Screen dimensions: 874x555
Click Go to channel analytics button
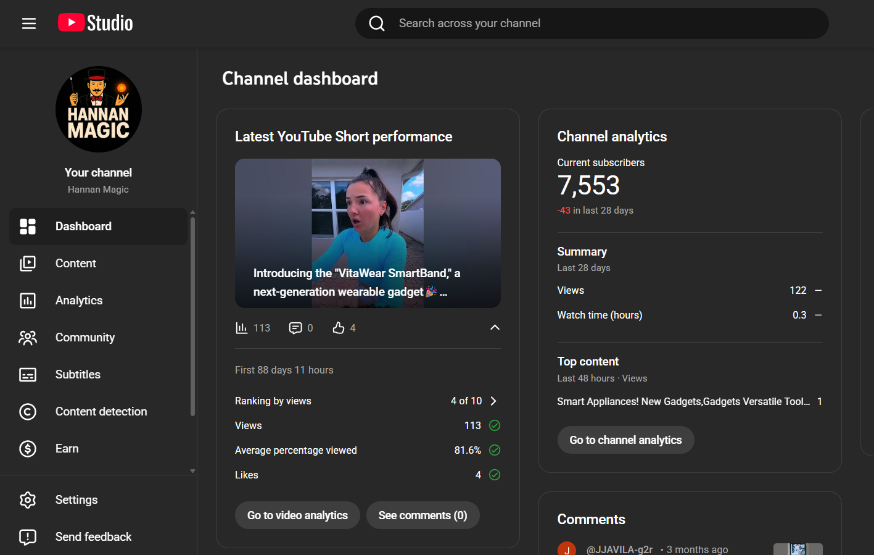(x=625, y=440)
